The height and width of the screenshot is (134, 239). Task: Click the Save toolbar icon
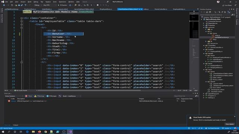pyautogui.click(x=19, y=5)
